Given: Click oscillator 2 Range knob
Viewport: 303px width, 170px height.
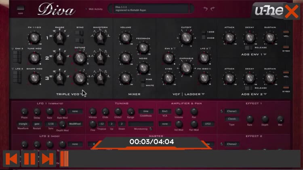Looking at the screenshot, I should click(59, 57).
